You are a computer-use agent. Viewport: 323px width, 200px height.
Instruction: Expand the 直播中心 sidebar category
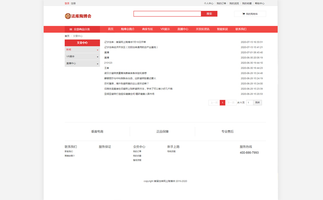coord(82,63)
